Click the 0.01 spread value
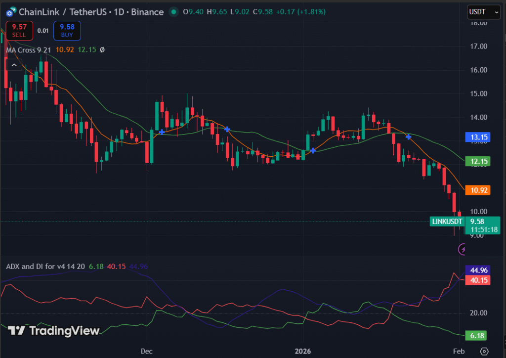506x358 pixels. coord(43,31)
